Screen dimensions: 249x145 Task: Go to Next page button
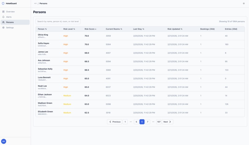coord(167,122)
